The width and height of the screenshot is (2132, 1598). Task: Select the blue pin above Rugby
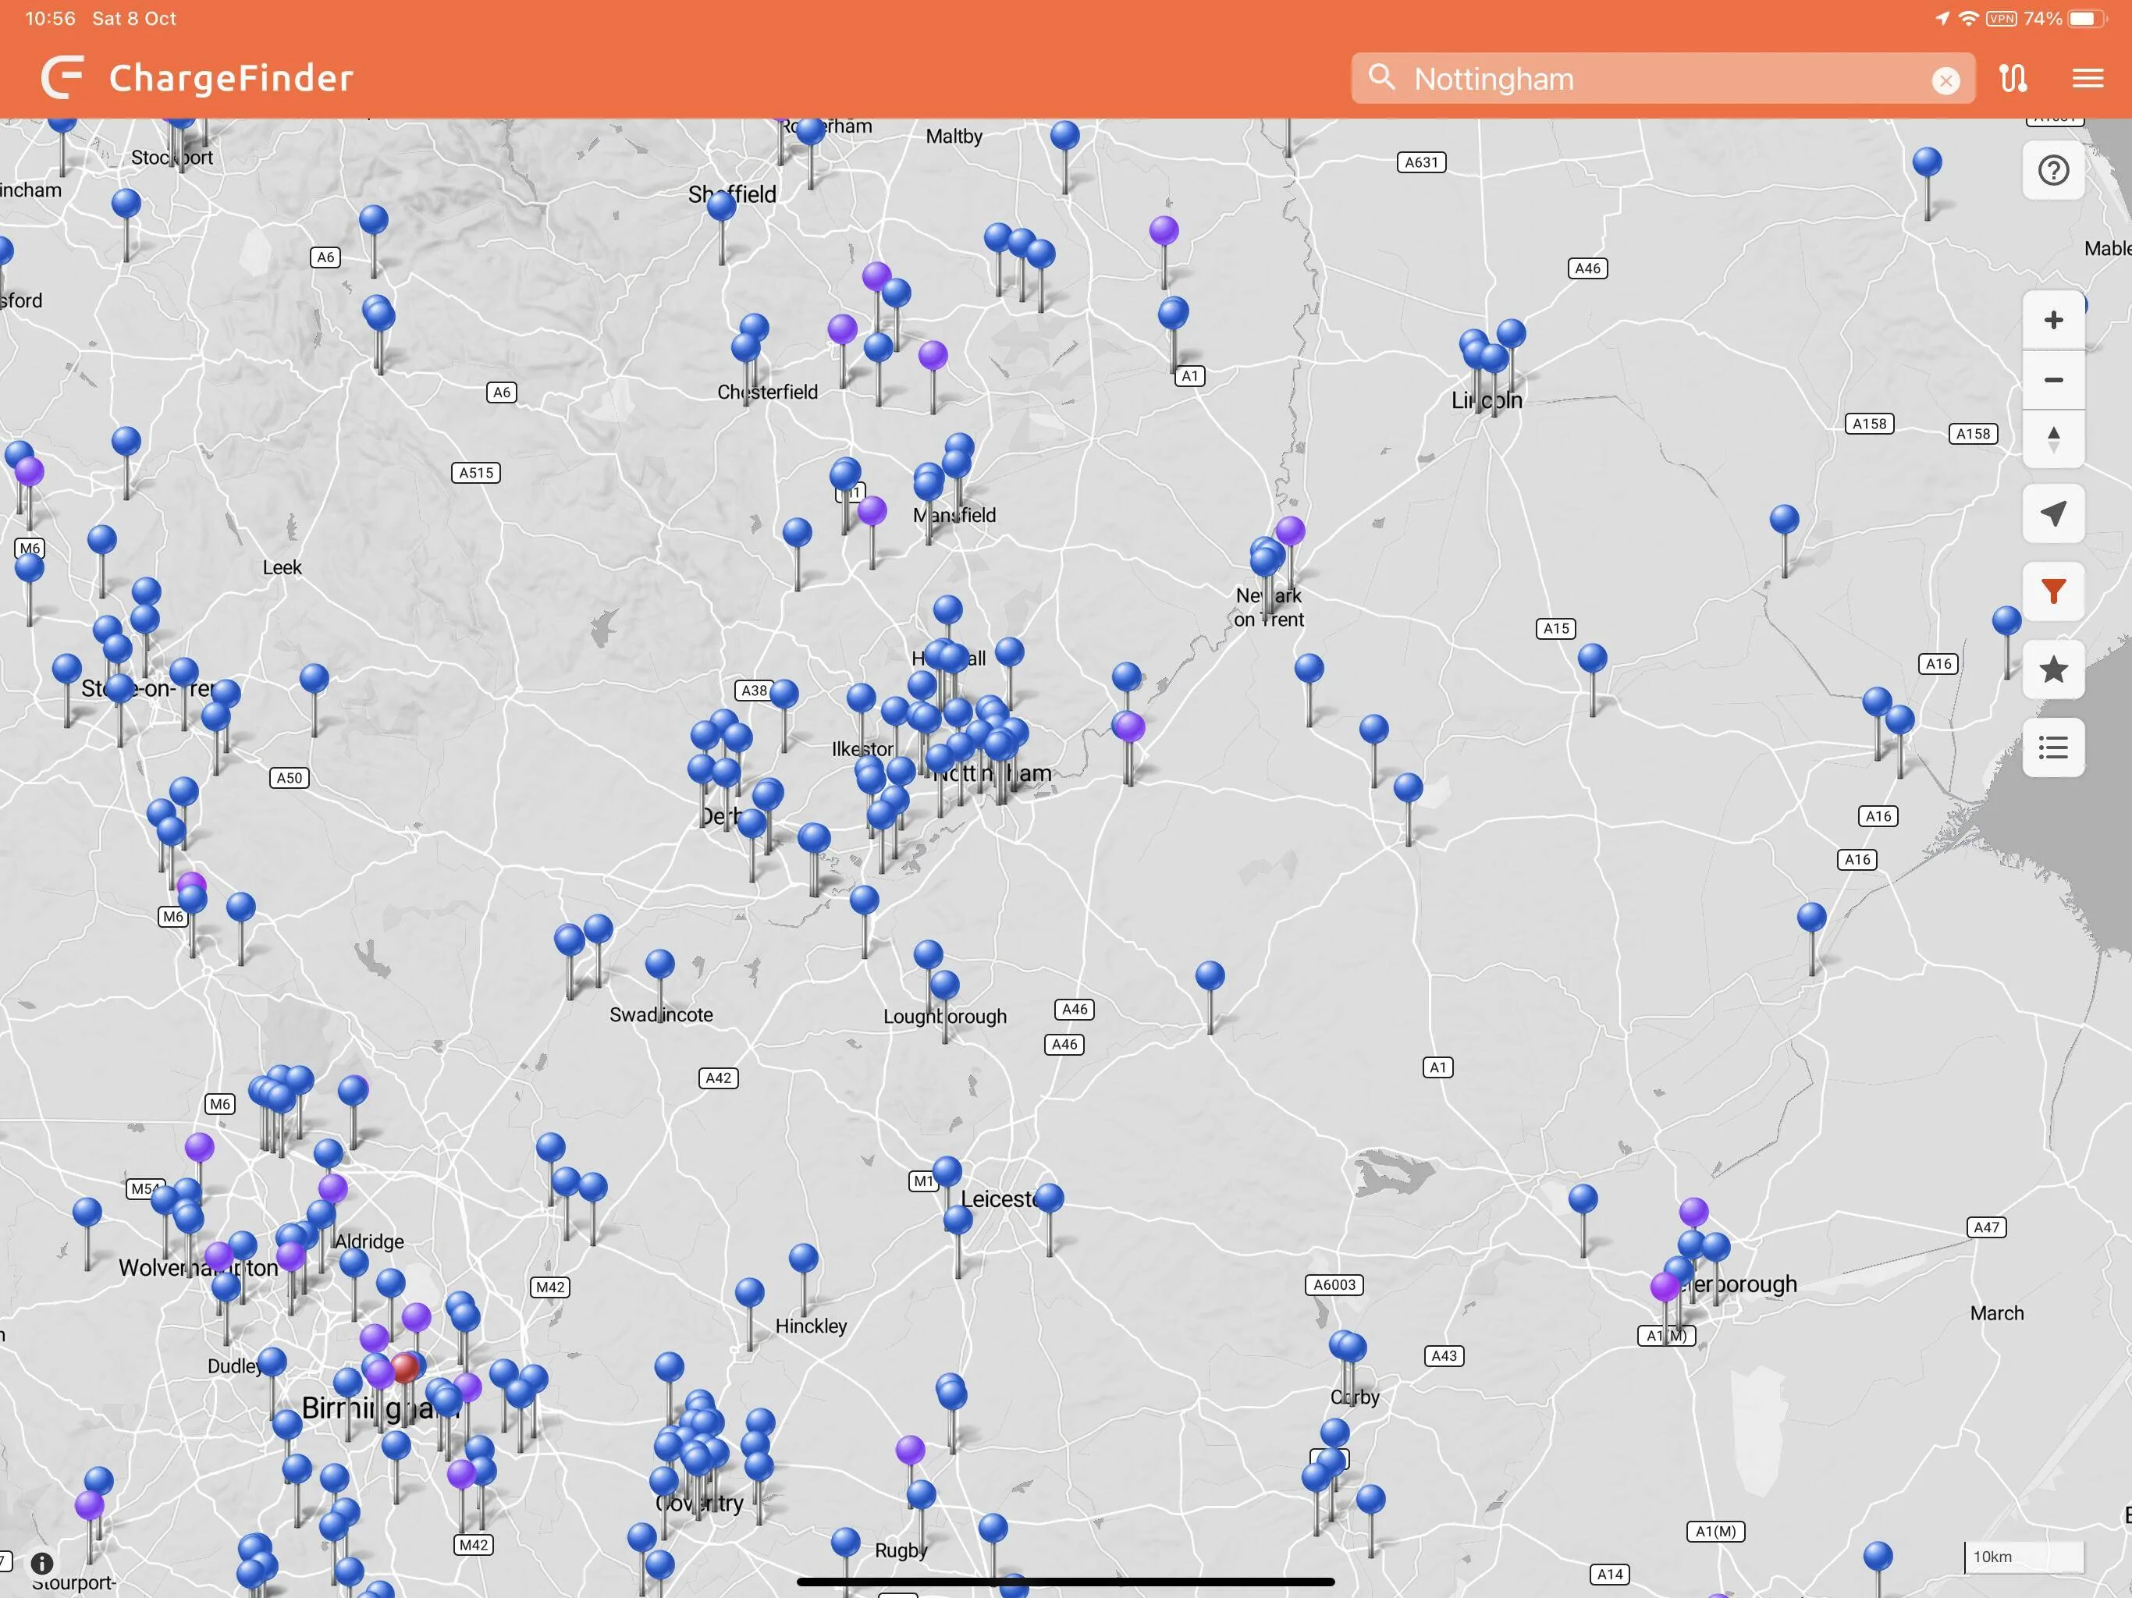921,1494
